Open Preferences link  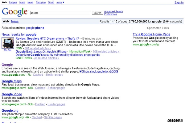[111, 14]
